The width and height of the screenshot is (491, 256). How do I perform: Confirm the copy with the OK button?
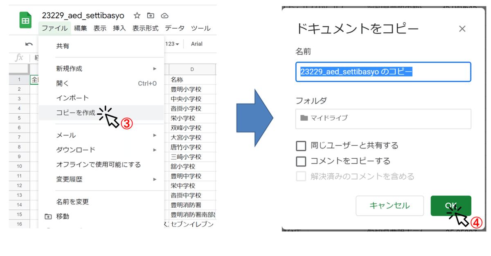tap(450, 206)
